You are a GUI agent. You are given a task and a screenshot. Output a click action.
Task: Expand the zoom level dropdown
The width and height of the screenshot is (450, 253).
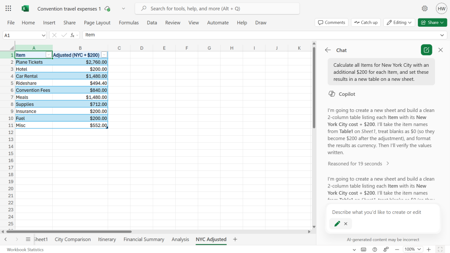412,249
